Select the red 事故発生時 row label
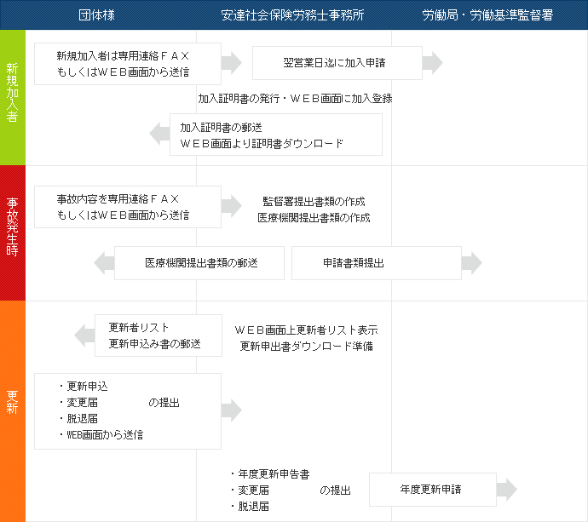Image resolution: width=588 pixels, height=522 pixels. (13, 233)
